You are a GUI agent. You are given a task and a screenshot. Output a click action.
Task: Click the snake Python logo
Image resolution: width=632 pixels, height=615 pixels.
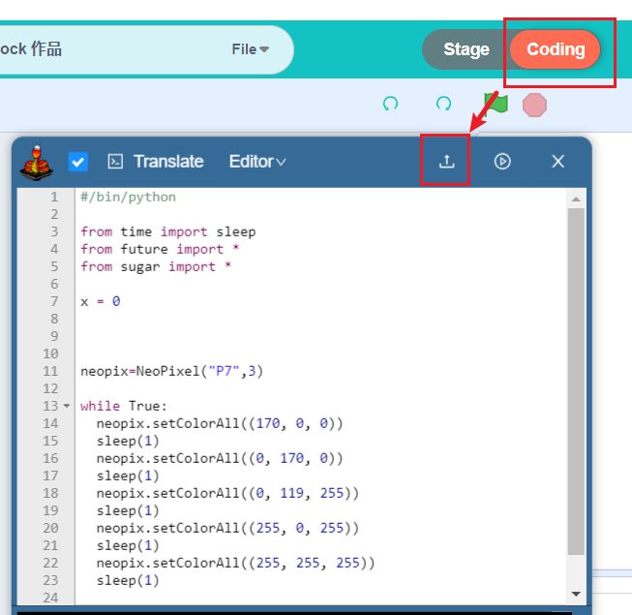[x=36, y=163]
